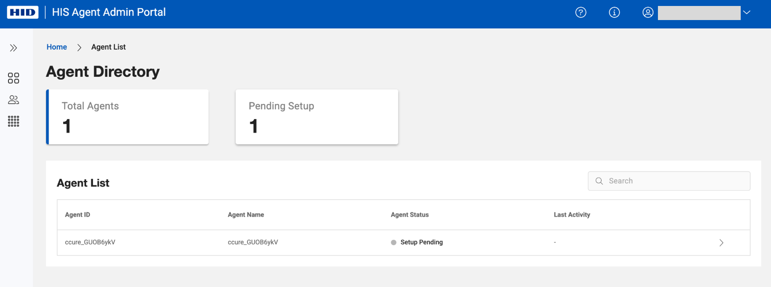
Task: Open the help question mark icon
Action: point(581,12)
